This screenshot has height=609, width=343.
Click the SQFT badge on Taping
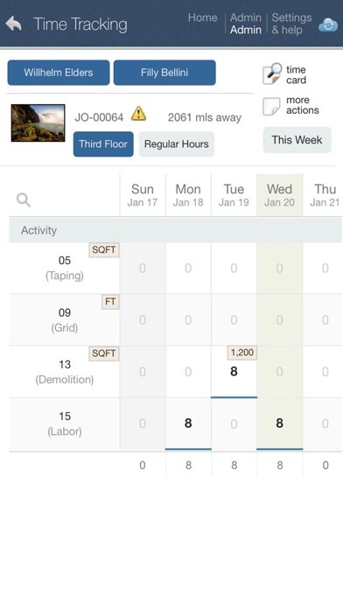pos(104,249)
